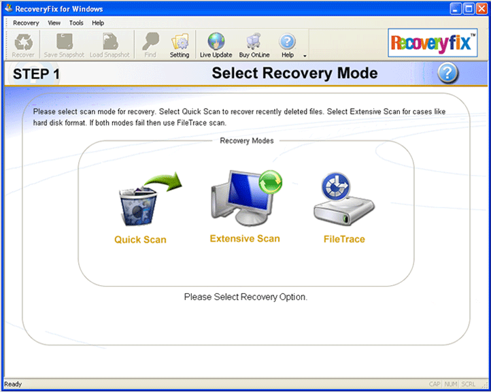Click the Save Snapshot toolbar icon
This screenshot has width=491, height=392.
[64, 46]
